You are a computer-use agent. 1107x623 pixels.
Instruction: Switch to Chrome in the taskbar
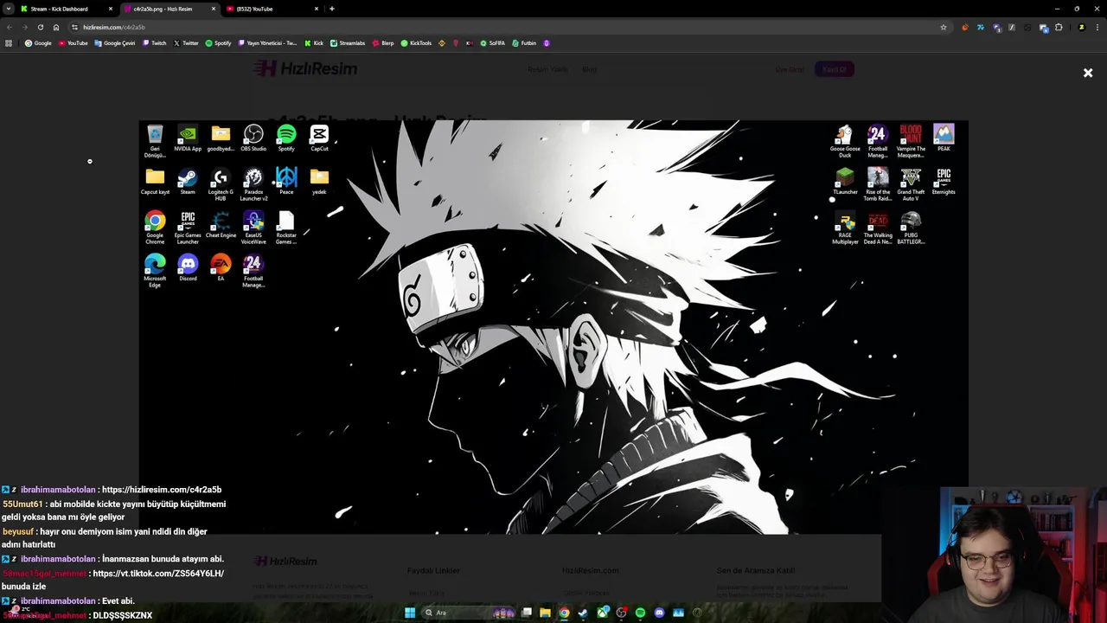pyautogui.click(x=564, y=613)
